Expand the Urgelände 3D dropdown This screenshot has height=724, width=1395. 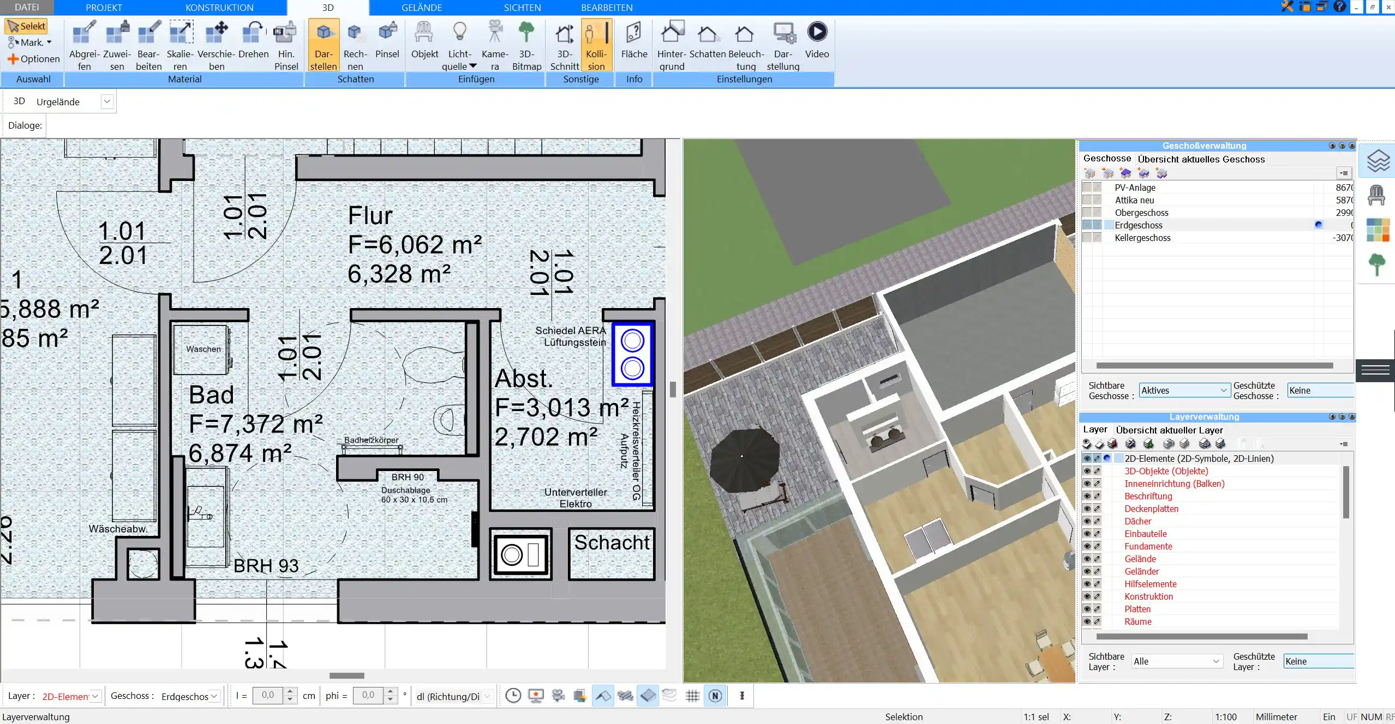[107, 102]
